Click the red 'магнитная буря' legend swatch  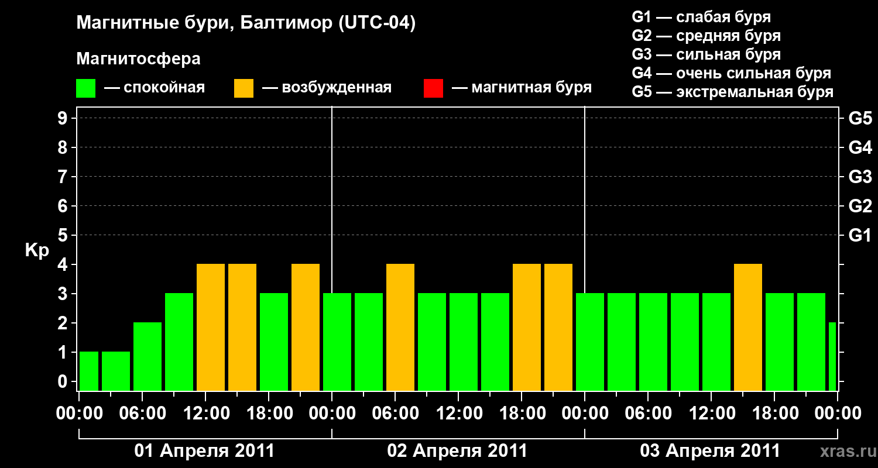[x=433, y=88]
